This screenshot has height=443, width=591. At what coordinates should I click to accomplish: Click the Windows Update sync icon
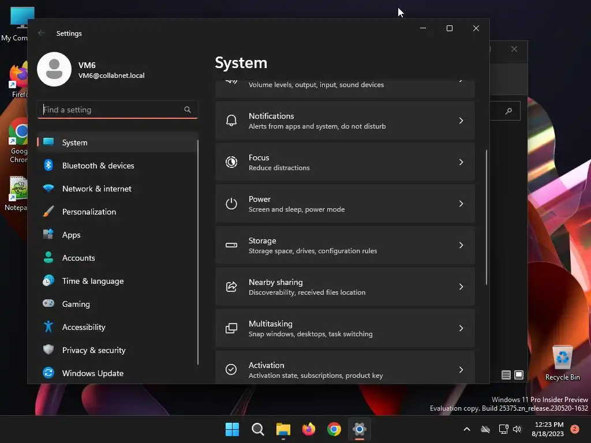coord(48,373)
